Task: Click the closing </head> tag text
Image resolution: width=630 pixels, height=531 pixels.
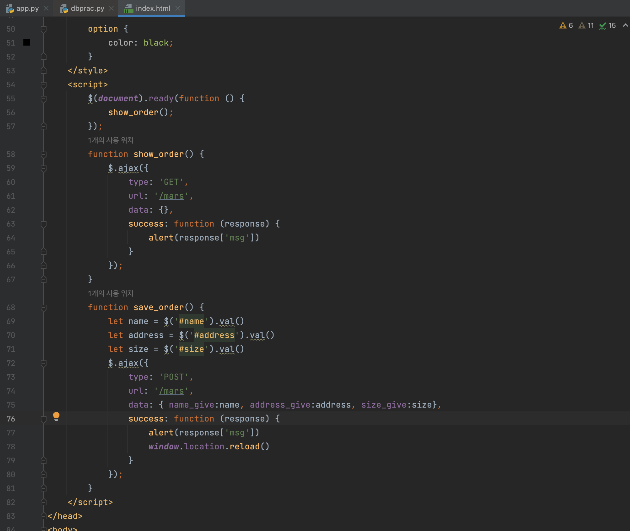Action: [65, 516]
